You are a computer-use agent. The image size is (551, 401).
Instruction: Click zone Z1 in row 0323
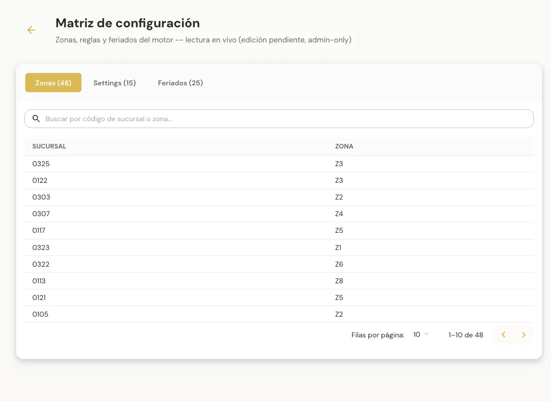[338, 247]
